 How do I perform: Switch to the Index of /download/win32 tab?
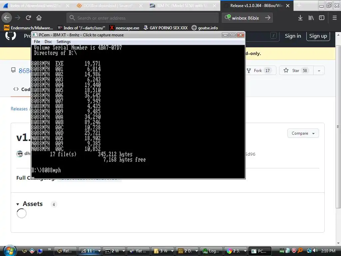coord(36,6)
